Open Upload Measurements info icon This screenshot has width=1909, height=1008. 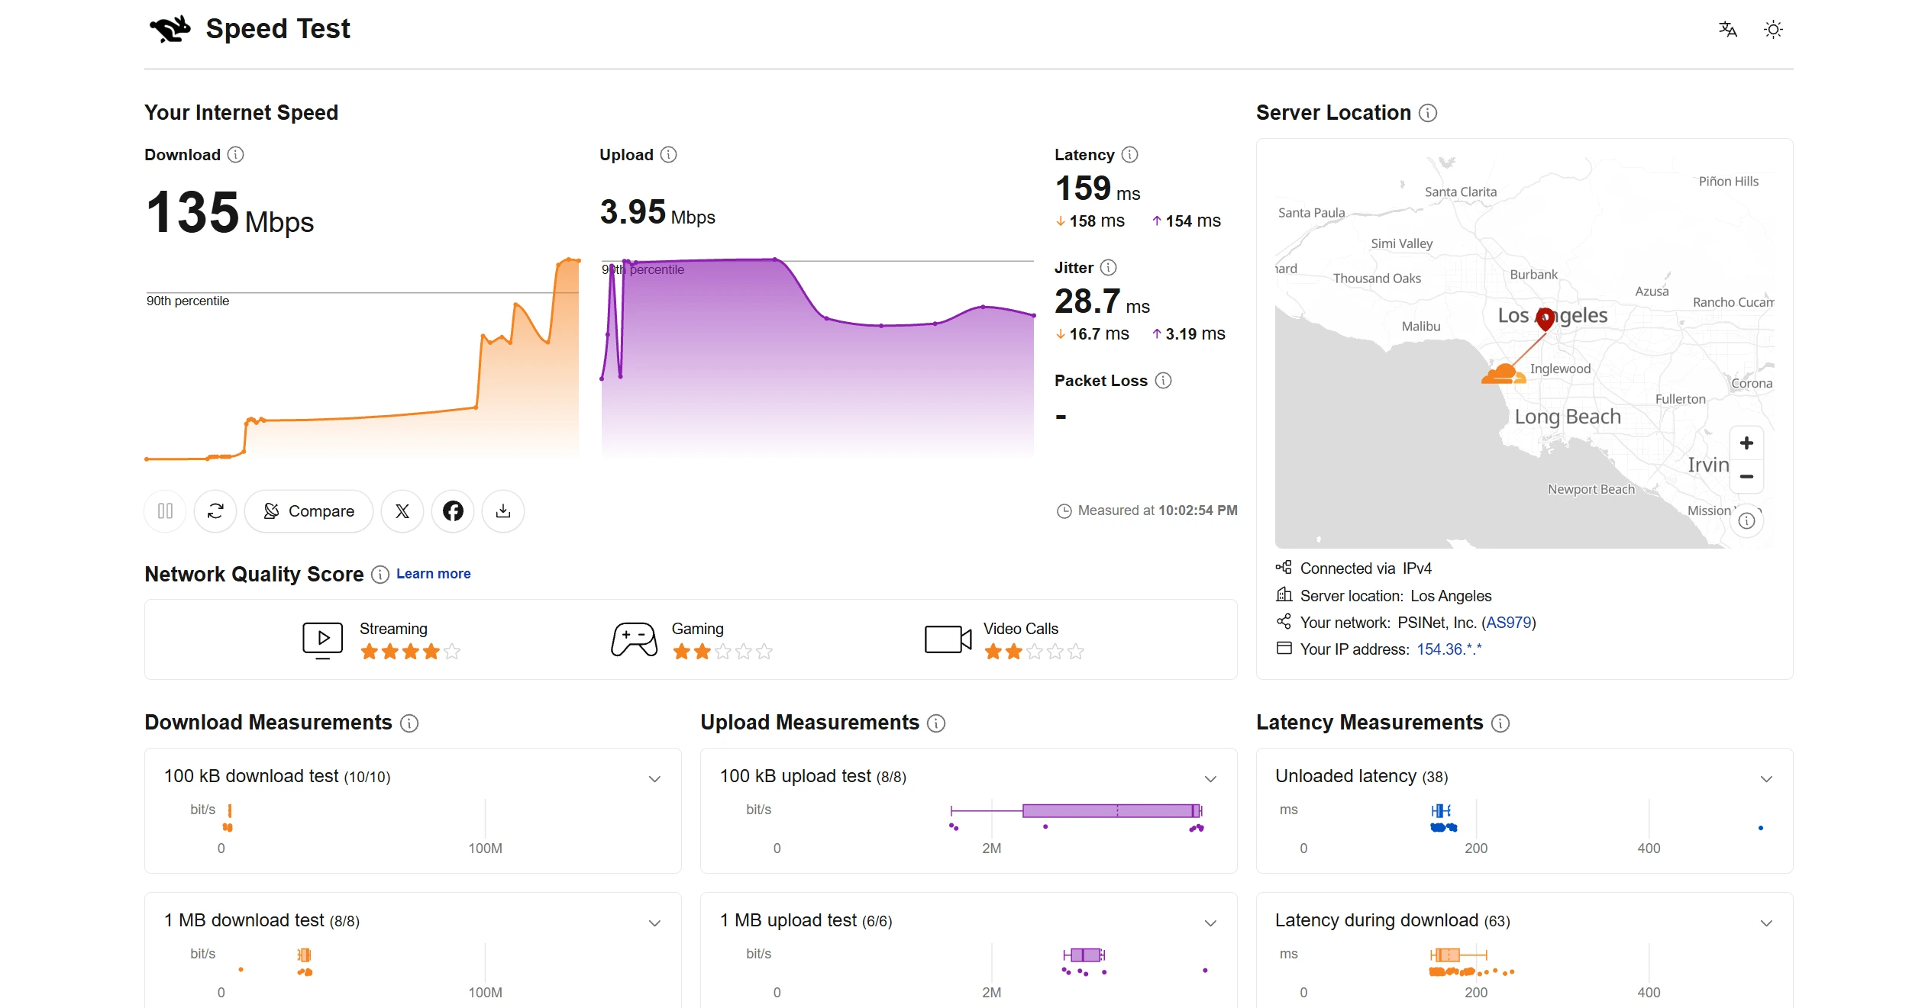[936, 723]
